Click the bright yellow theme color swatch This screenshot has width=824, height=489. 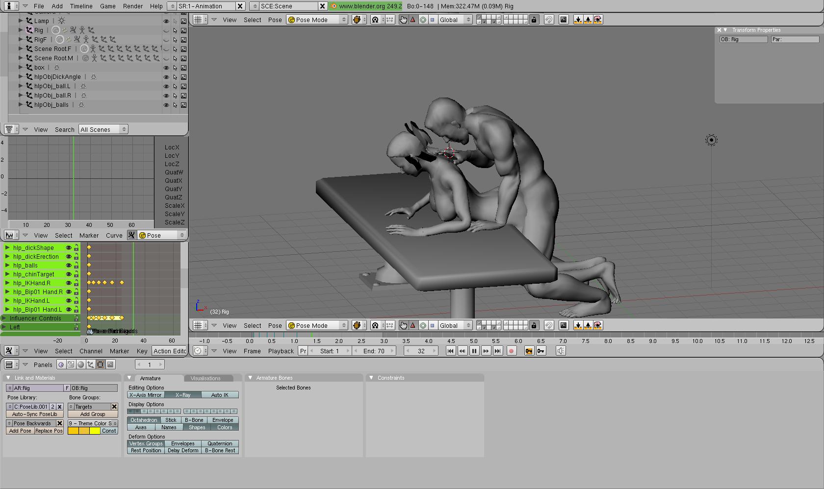coord(95,431)
